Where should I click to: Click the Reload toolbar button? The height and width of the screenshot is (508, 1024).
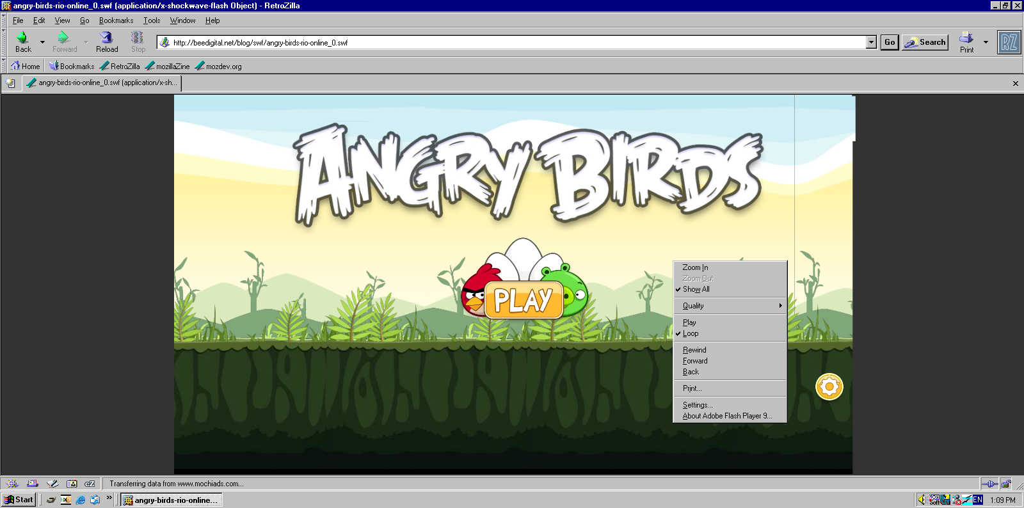coord(107,42)
